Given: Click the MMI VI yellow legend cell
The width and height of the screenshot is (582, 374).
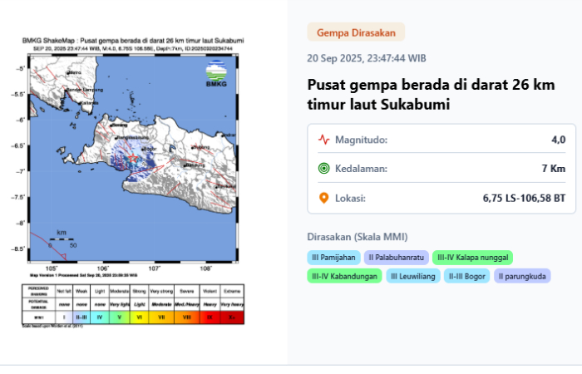Looking at the screenshot, I should pos(140,317).
